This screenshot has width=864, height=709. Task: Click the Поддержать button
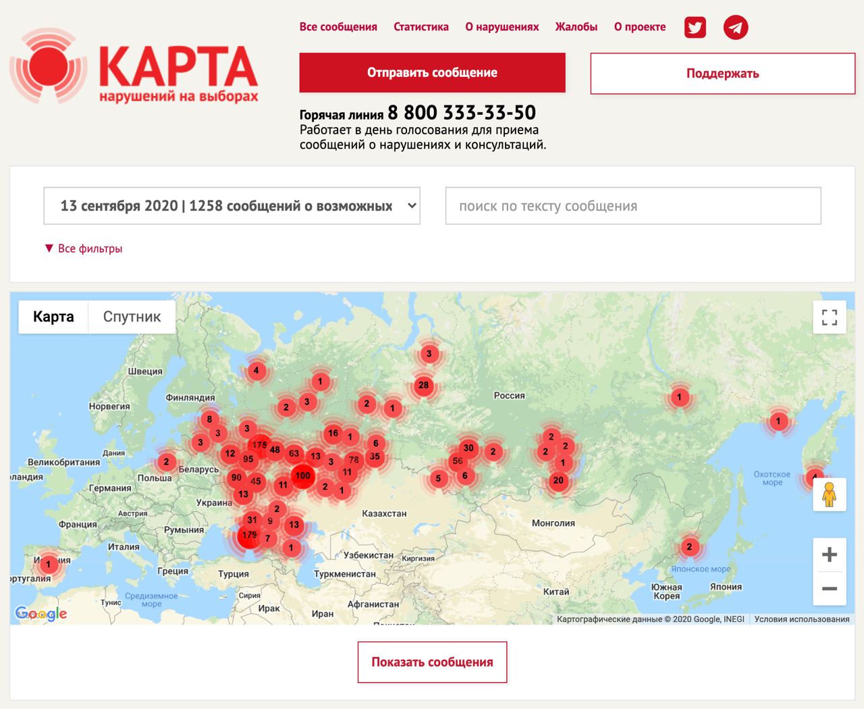(x=723, y=74)
